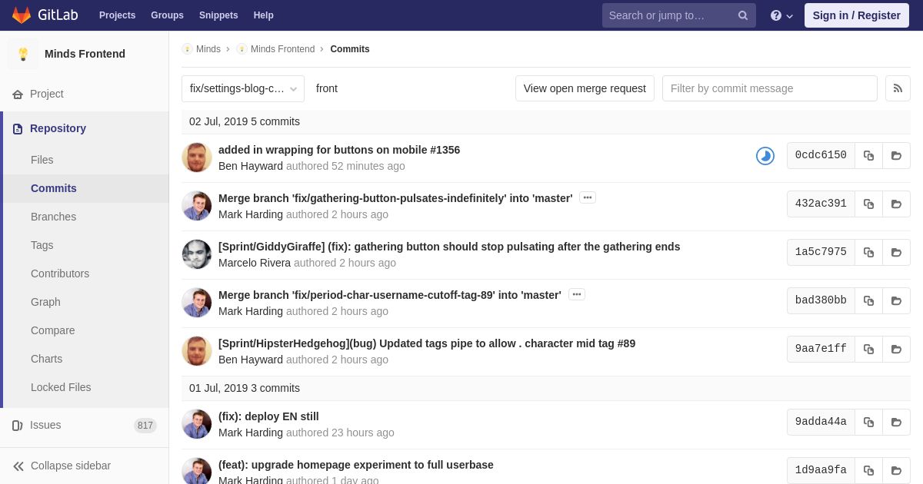Click the search magnifier icon
The image size is (923, 484).
(x=743, y=15)
